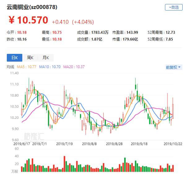This screenshot has width=191, height=174.
Task: Select the MA5 : 10.77 moving average label
Action: pos(27,67)
